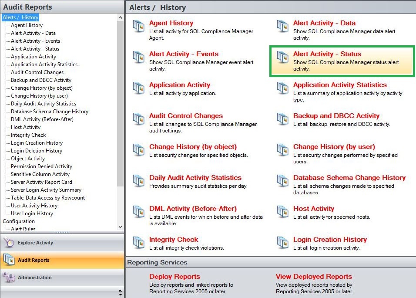Open Agent History report link

[171, 23]
